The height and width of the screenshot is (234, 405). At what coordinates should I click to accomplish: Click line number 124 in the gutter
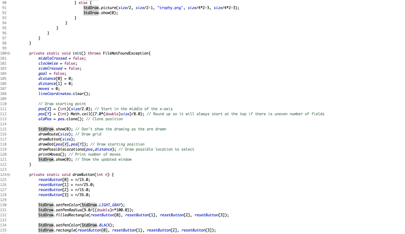click(x=4, y=174)
